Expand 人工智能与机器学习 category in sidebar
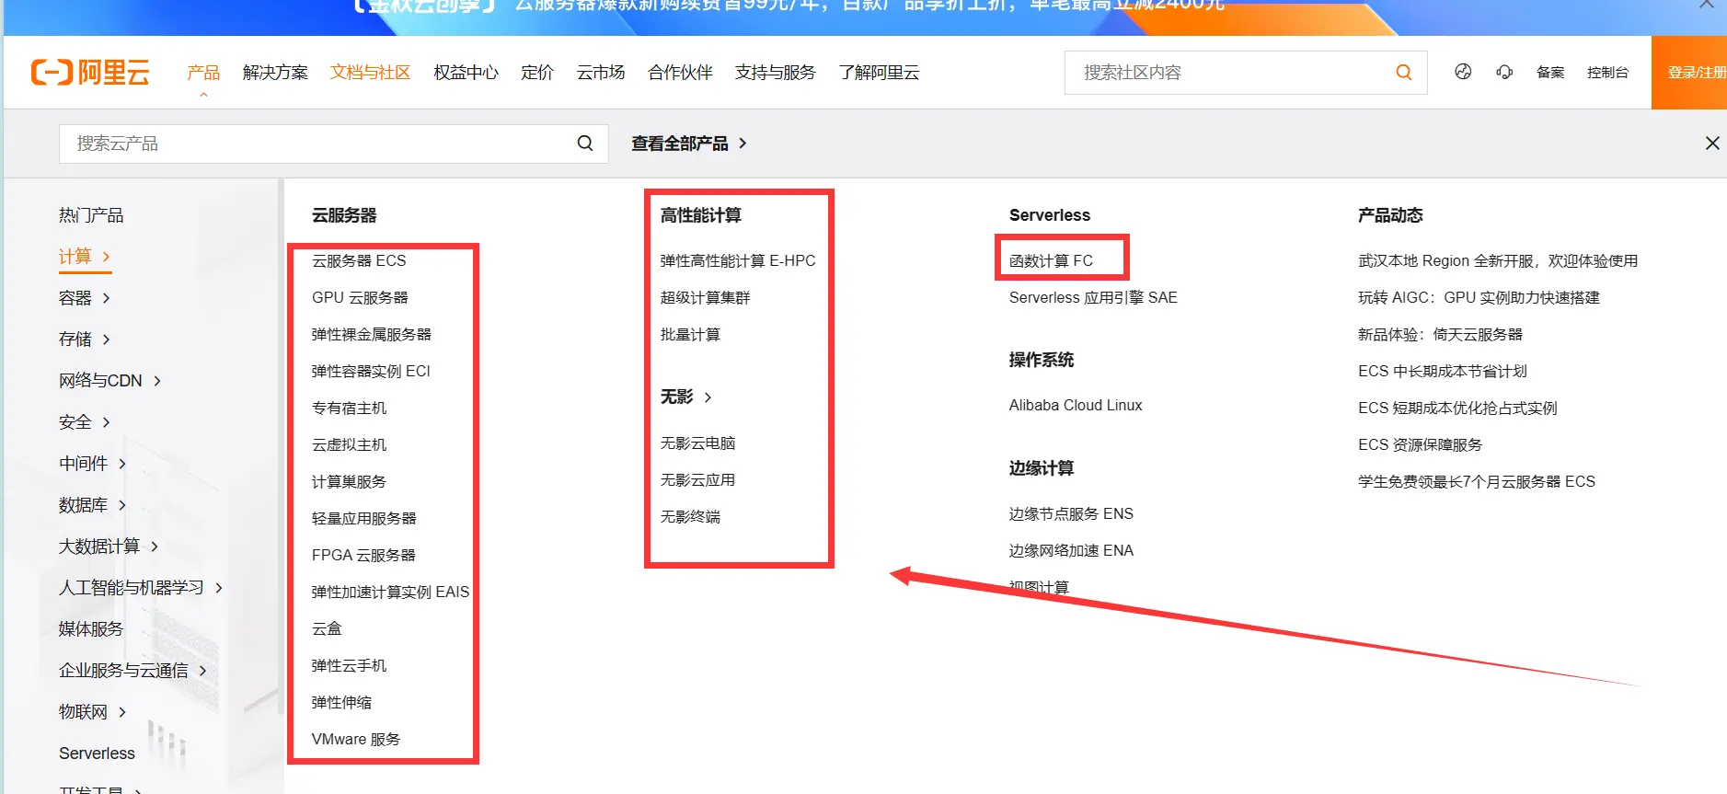This screenshot has width=1727, height=794. point(141,588)
